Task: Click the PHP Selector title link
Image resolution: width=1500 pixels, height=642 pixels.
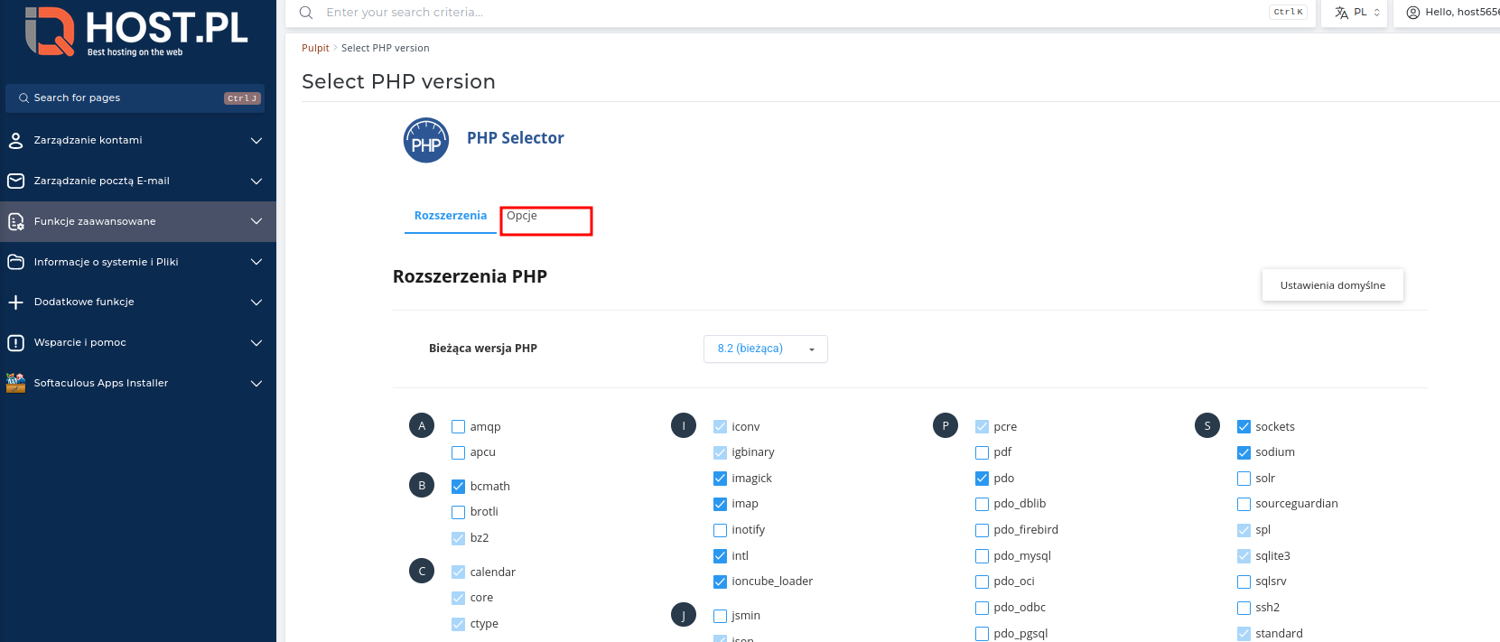Action: 515,138
